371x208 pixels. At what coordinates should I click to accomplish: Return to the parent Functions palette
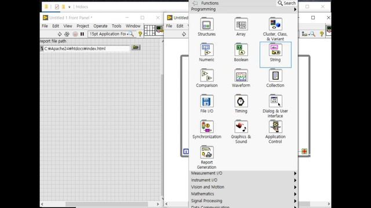point(195,3)
